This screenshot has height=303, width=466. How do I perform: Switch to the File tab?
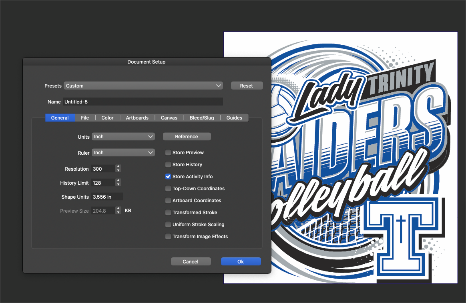point(85,118)
